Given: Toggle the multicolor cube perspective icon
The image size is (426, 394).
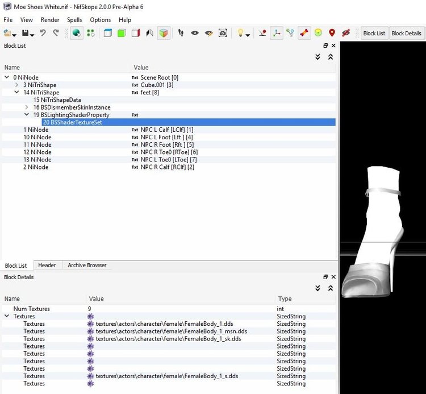Looking at the screenshot, I should point(164,33).
